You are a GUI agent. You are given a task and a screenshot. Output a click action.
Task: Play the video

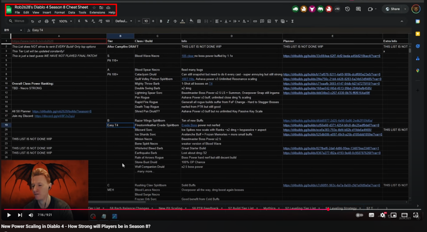9,215
